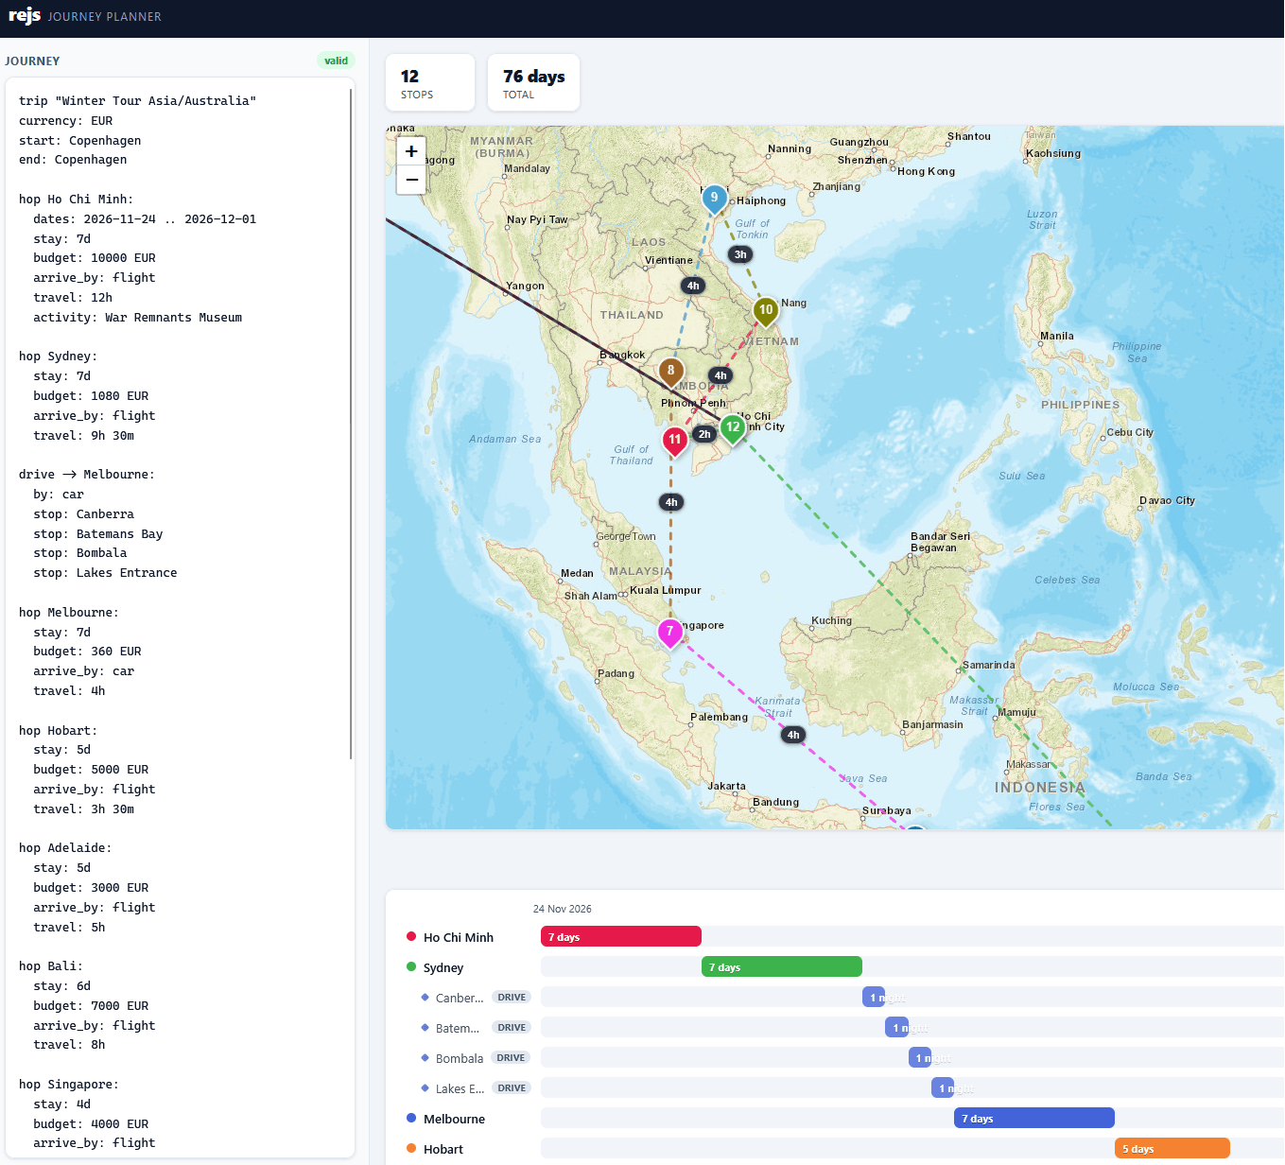1285x1165 pixels.
Task: Click the Hobart 5 days bar
Action: click(1172, 1149)
